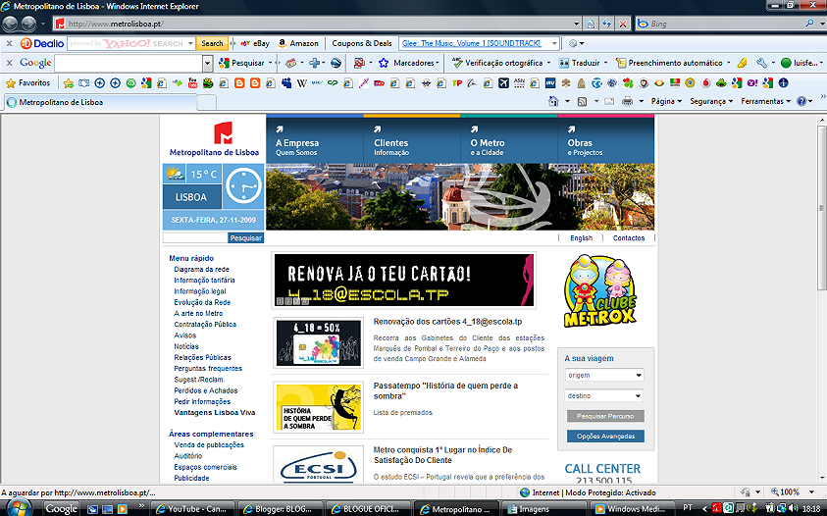
Task: Switch to YouTube taskbar window
Action: click(192, 508)
